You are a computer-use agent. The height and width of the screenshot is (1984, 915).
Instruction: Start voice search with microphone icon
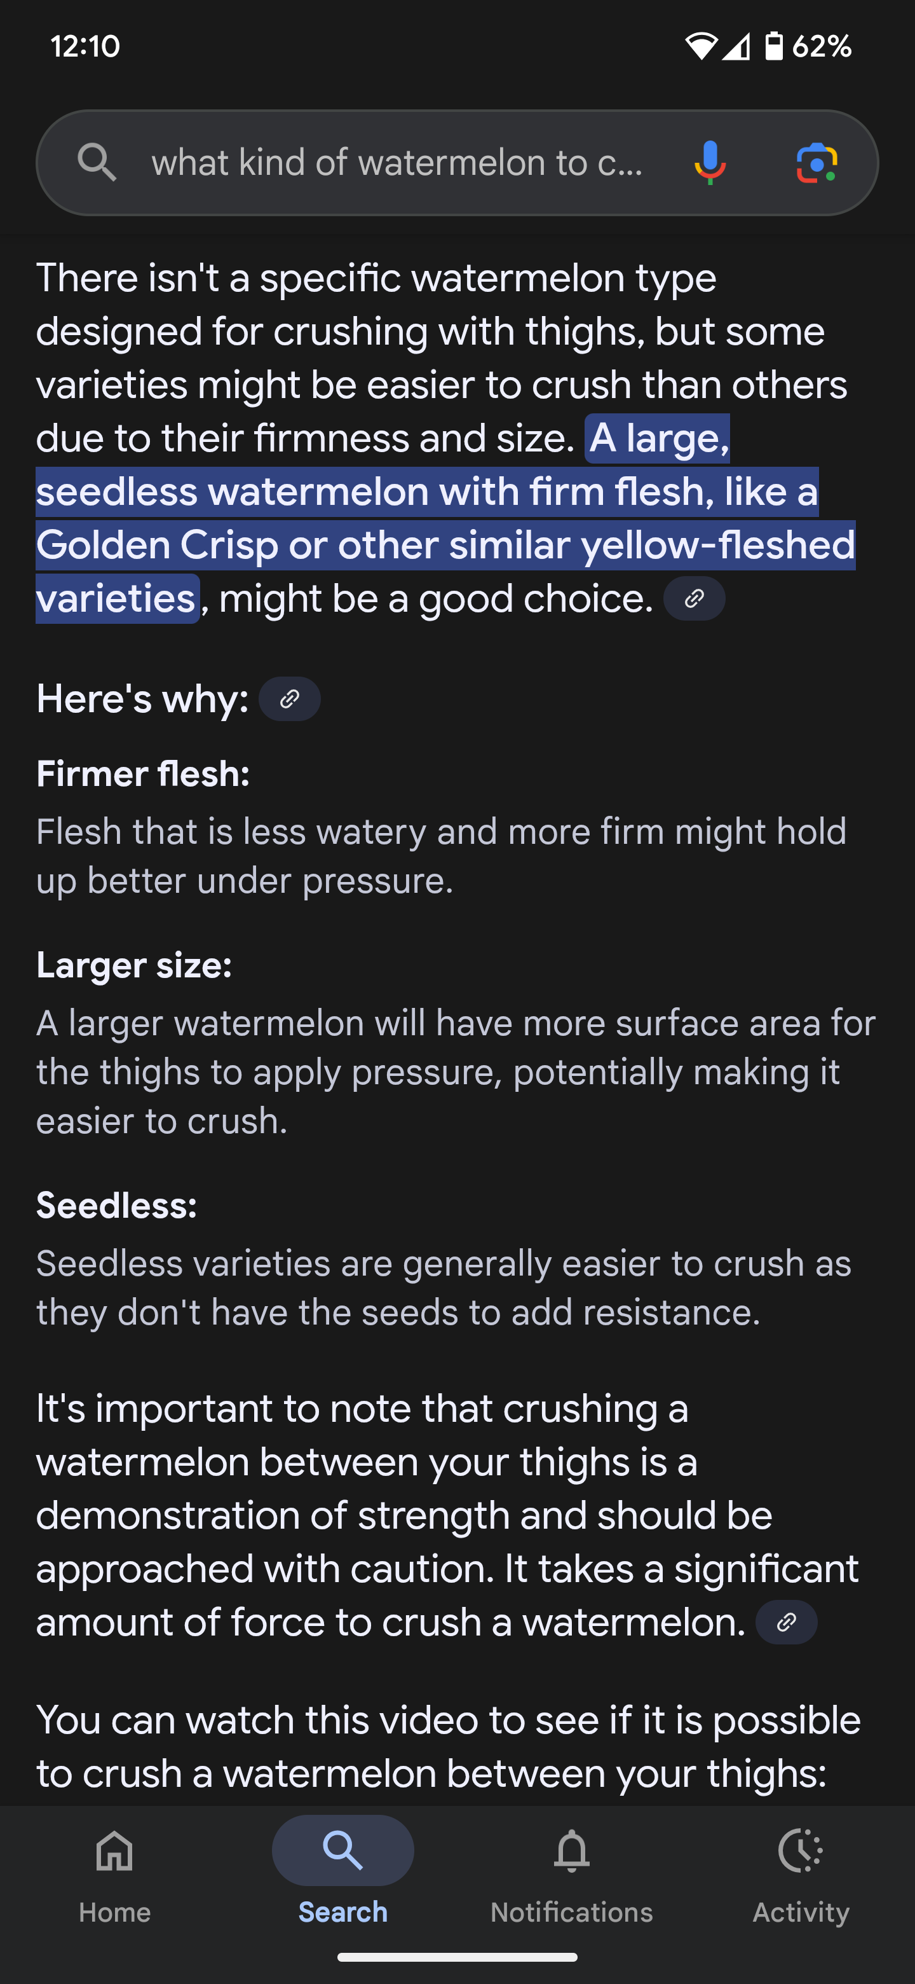710,163
